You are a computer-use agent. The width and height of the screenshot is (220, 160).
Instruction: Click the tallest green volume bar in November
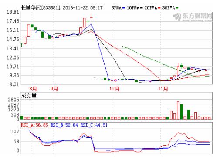coord(182,112)
